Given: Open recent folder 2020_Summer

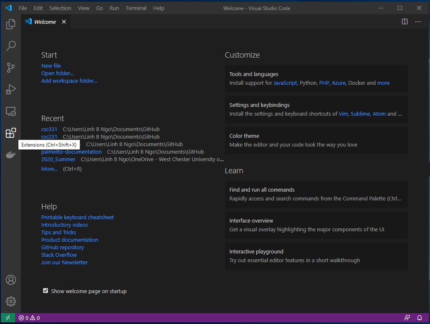Looking at the screenshot, I should coord(58,159).
